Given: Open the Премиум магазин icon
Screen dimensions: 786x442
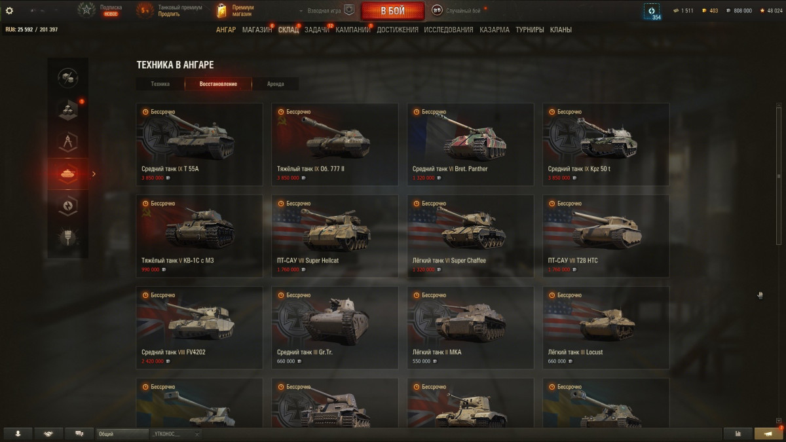Looking at the screenshot, I should click(x=221, y=10).
